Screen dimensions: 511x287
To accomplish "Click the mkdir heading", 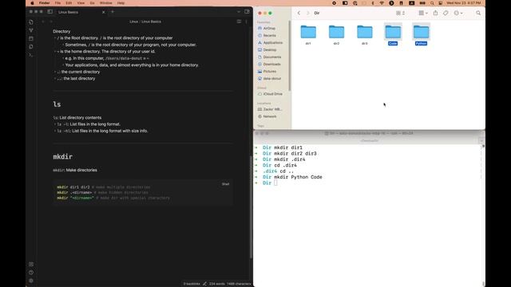I will (x=62, y=156).
